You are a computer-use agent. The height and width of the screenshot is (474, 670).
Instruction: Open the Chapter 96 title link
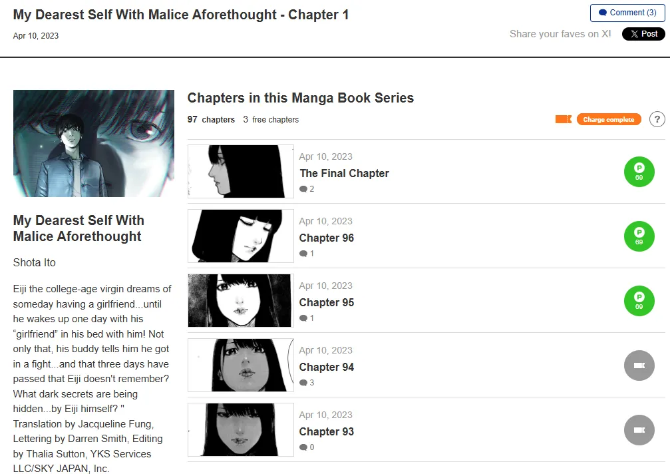tap(327, 238)
